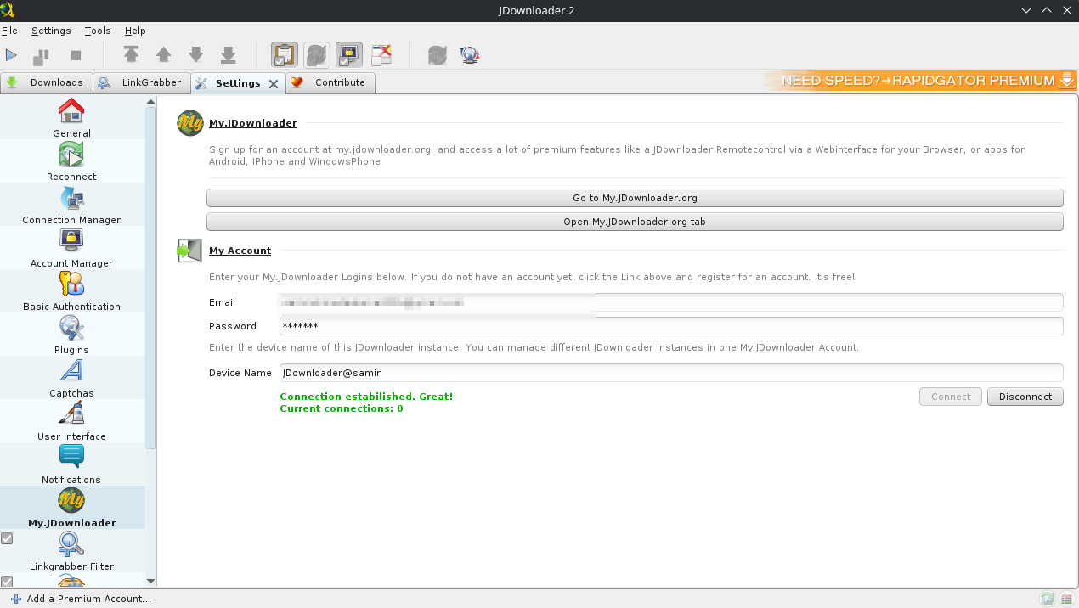Toggle silent mode window icon
The width and height of the screenshot is (1079, 608).
tap(381, 55)
